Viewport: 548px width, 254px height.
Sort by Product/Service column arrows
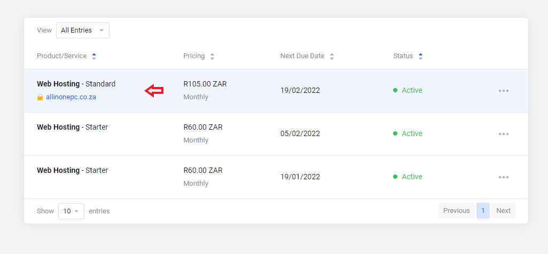(x=94, y=56)
